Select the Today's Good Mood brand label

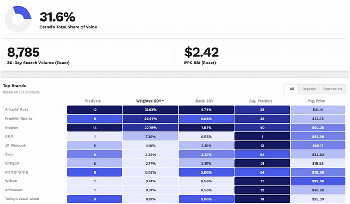point(22,199)
